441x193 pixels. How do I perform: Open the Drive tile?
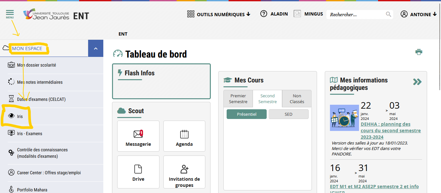(138, 172)
